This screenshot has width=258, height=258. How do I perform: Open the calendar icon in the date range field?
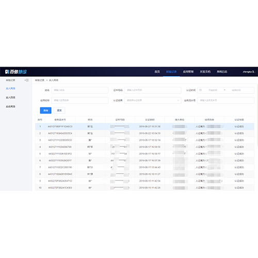tap(200, 90)
